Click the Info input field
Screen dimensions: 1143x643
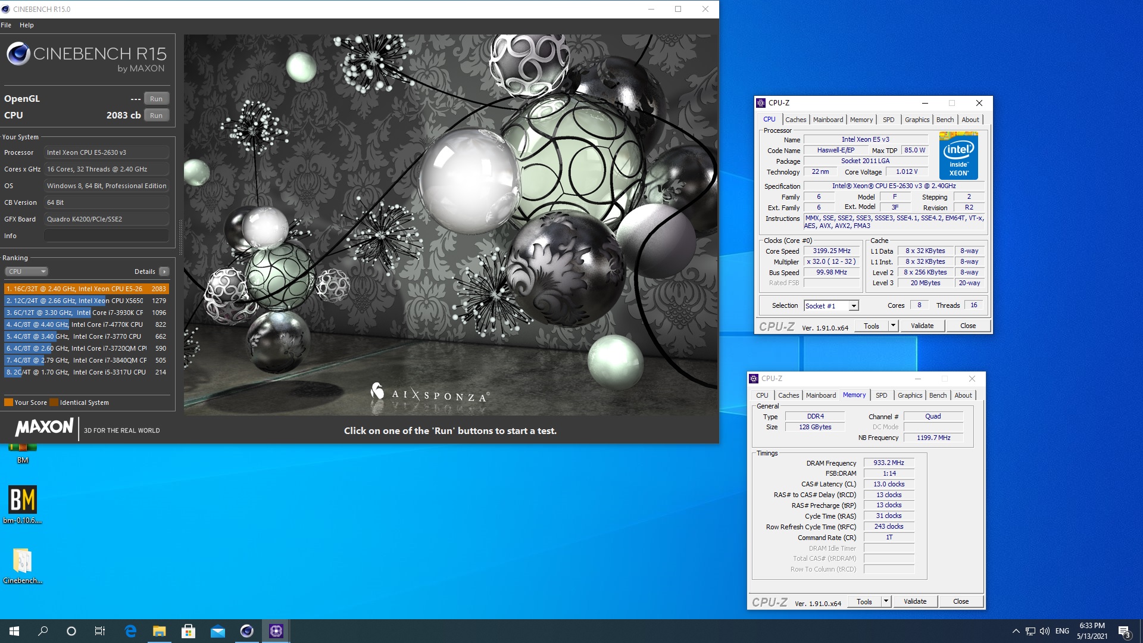point(107,236)
